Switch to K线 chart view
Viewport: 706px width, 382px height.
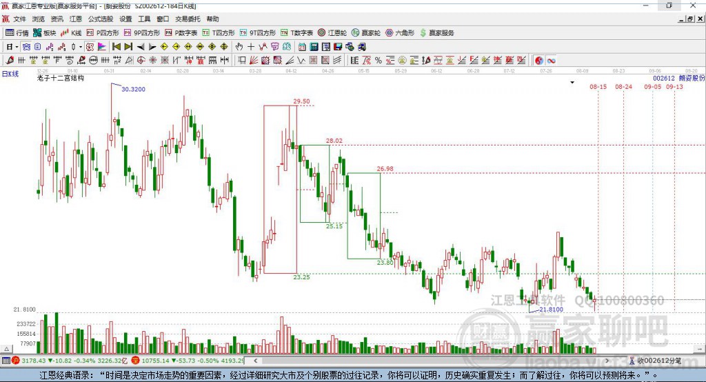[71, 33]
